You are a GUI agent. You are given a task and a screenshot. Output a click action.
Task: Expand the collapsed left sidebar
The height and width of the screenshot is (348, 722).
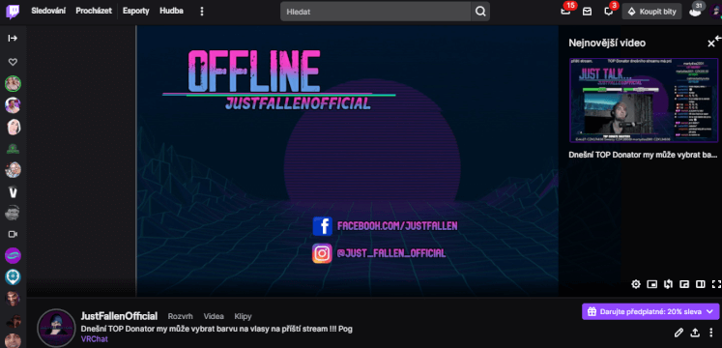(13, 39)
